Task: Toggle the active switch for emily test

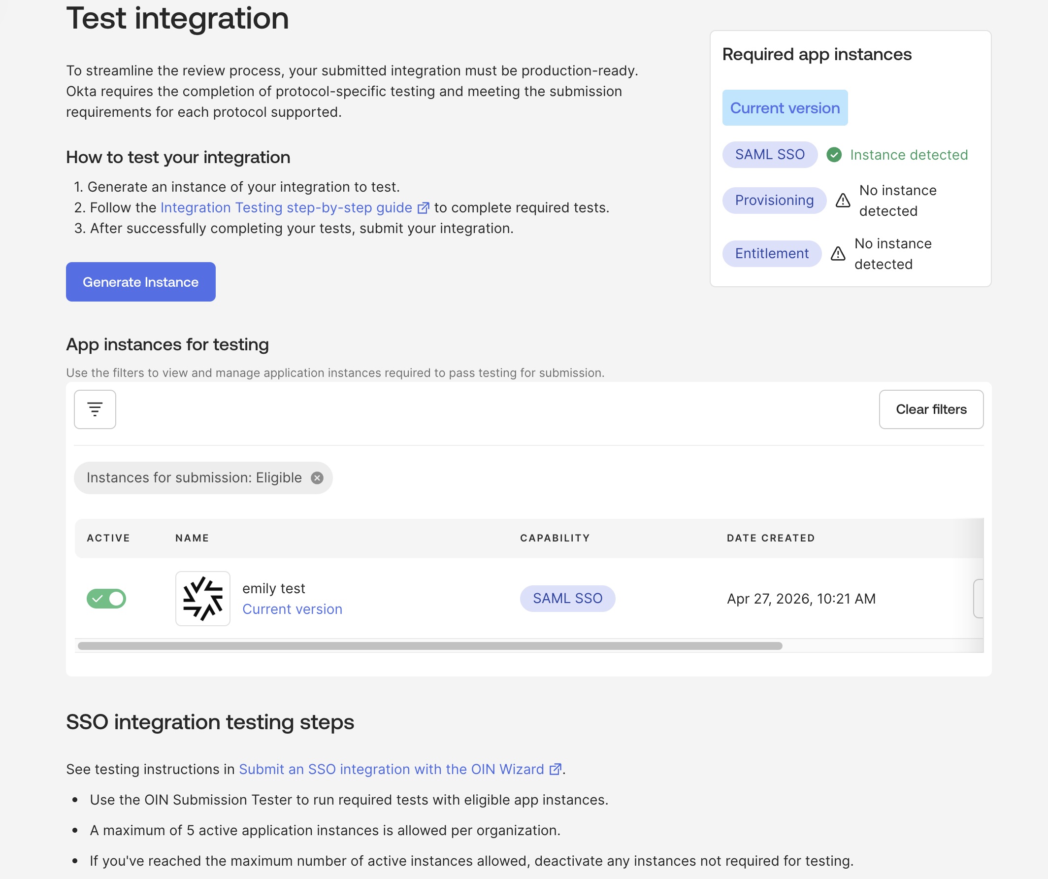Action: point(106,599)
